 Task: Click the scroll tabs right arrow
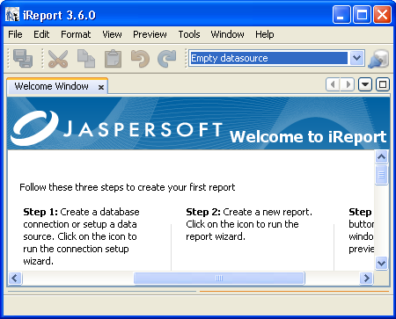click(x=348, y=84)
